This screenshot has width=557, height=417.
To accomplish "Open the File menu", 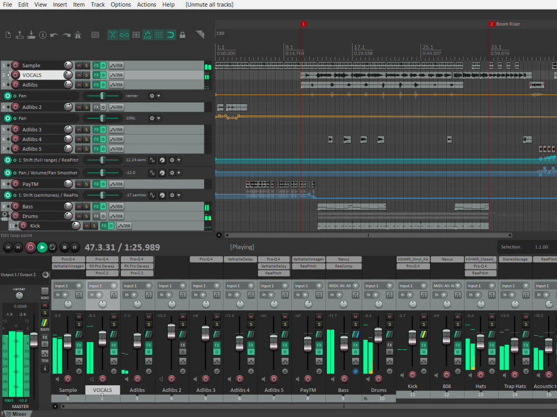I will [x=7, y=4].
